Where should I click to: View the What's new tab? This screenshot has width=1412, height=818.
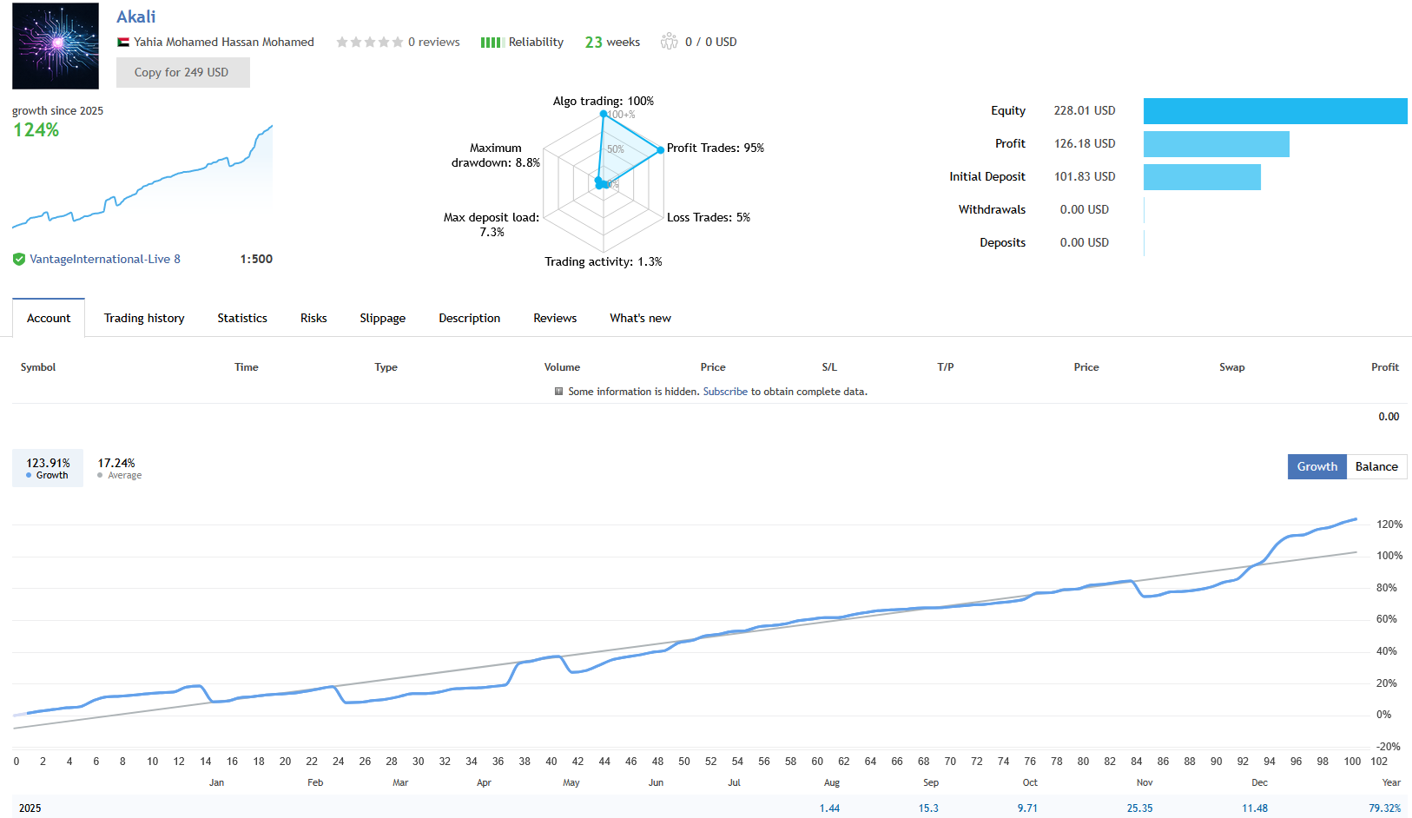(640, 318)
